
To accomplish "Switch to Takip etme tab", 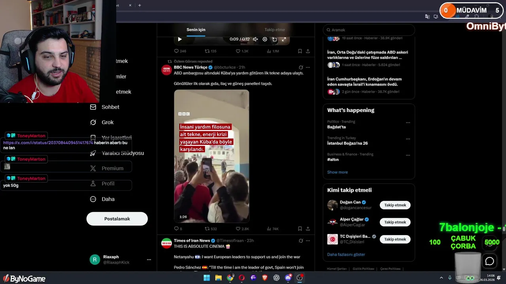I will click(275, 30).
